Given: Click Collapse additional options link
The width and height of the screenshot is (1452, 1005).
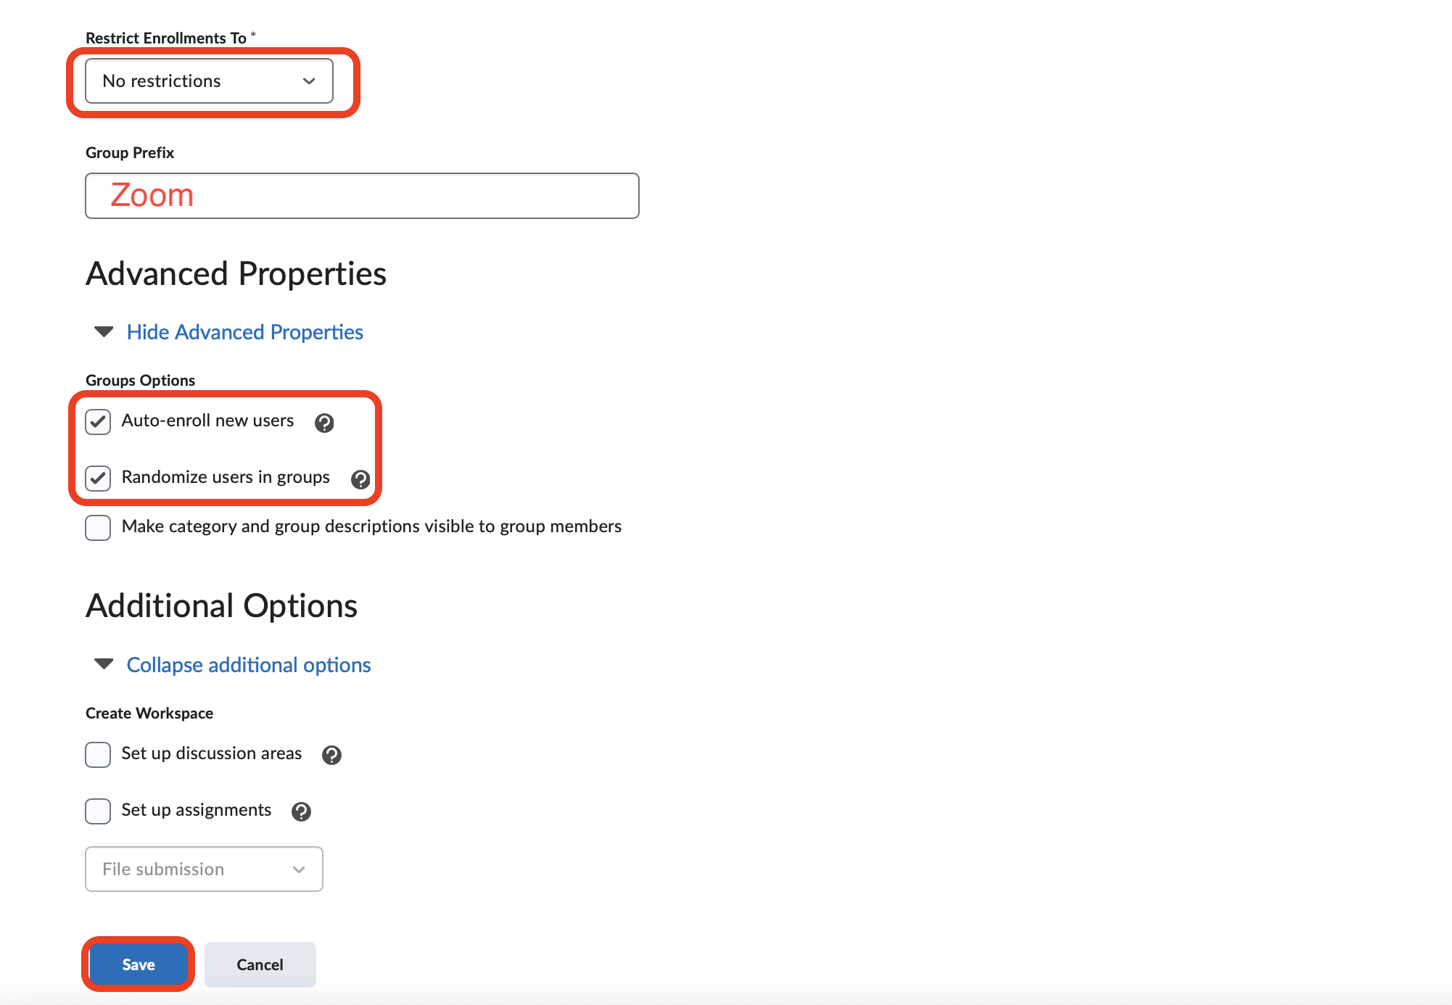Looking at the screenshot, I should [x=249, y=665].
